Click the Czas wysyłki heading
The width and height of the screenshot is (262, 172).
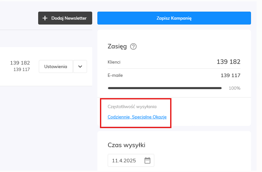[126, 145]
